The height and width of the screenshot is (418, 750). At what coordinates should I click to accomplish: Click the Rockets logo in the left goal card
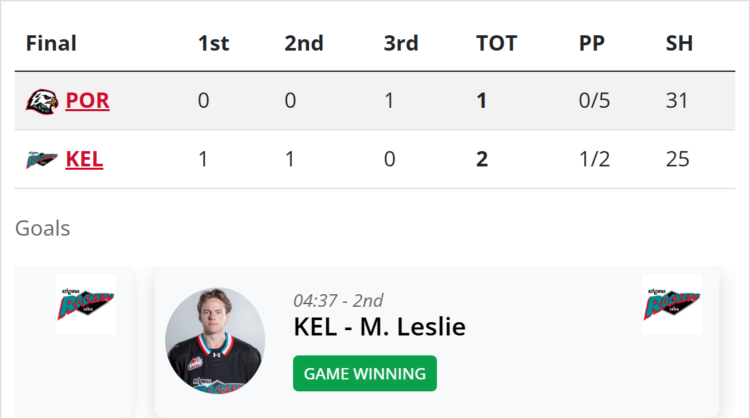click(x=86, y=305)
